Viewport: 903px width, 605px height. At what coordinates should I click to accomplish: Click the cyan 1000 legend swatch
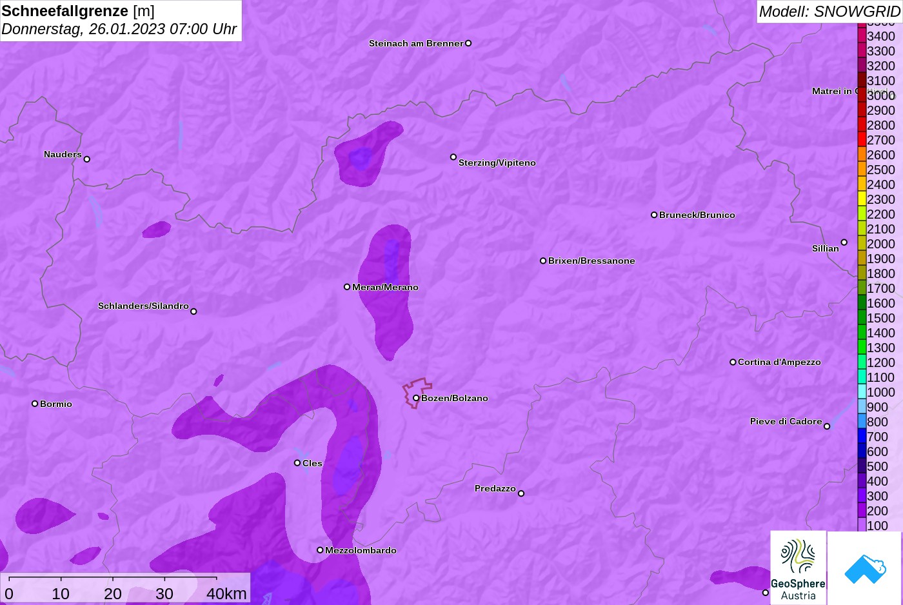pos(862,392)
